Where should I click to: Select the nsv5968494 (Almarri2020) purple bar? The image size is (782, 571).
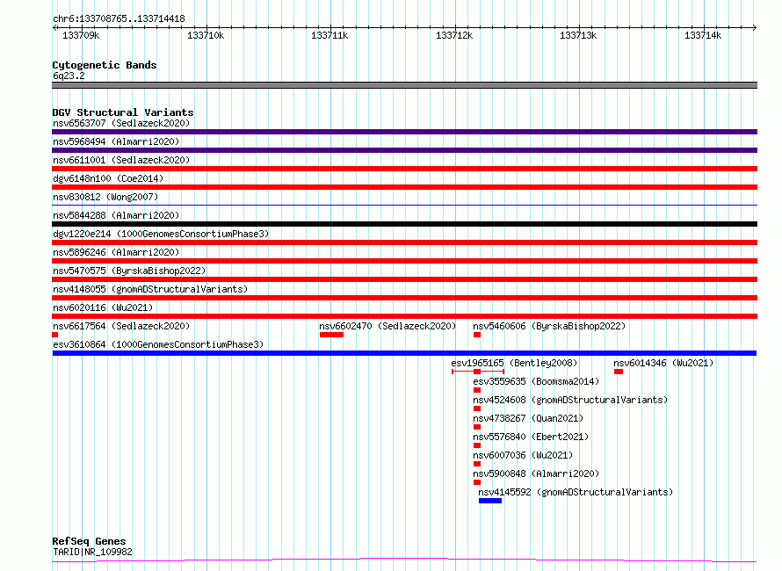404,150
